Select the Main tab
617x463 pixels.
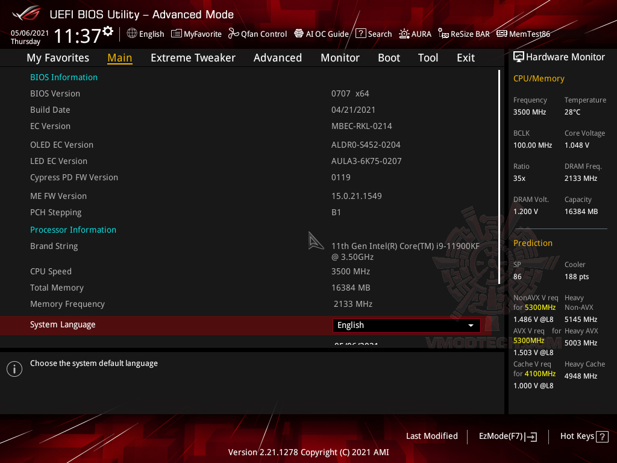[x=120, y=58]
